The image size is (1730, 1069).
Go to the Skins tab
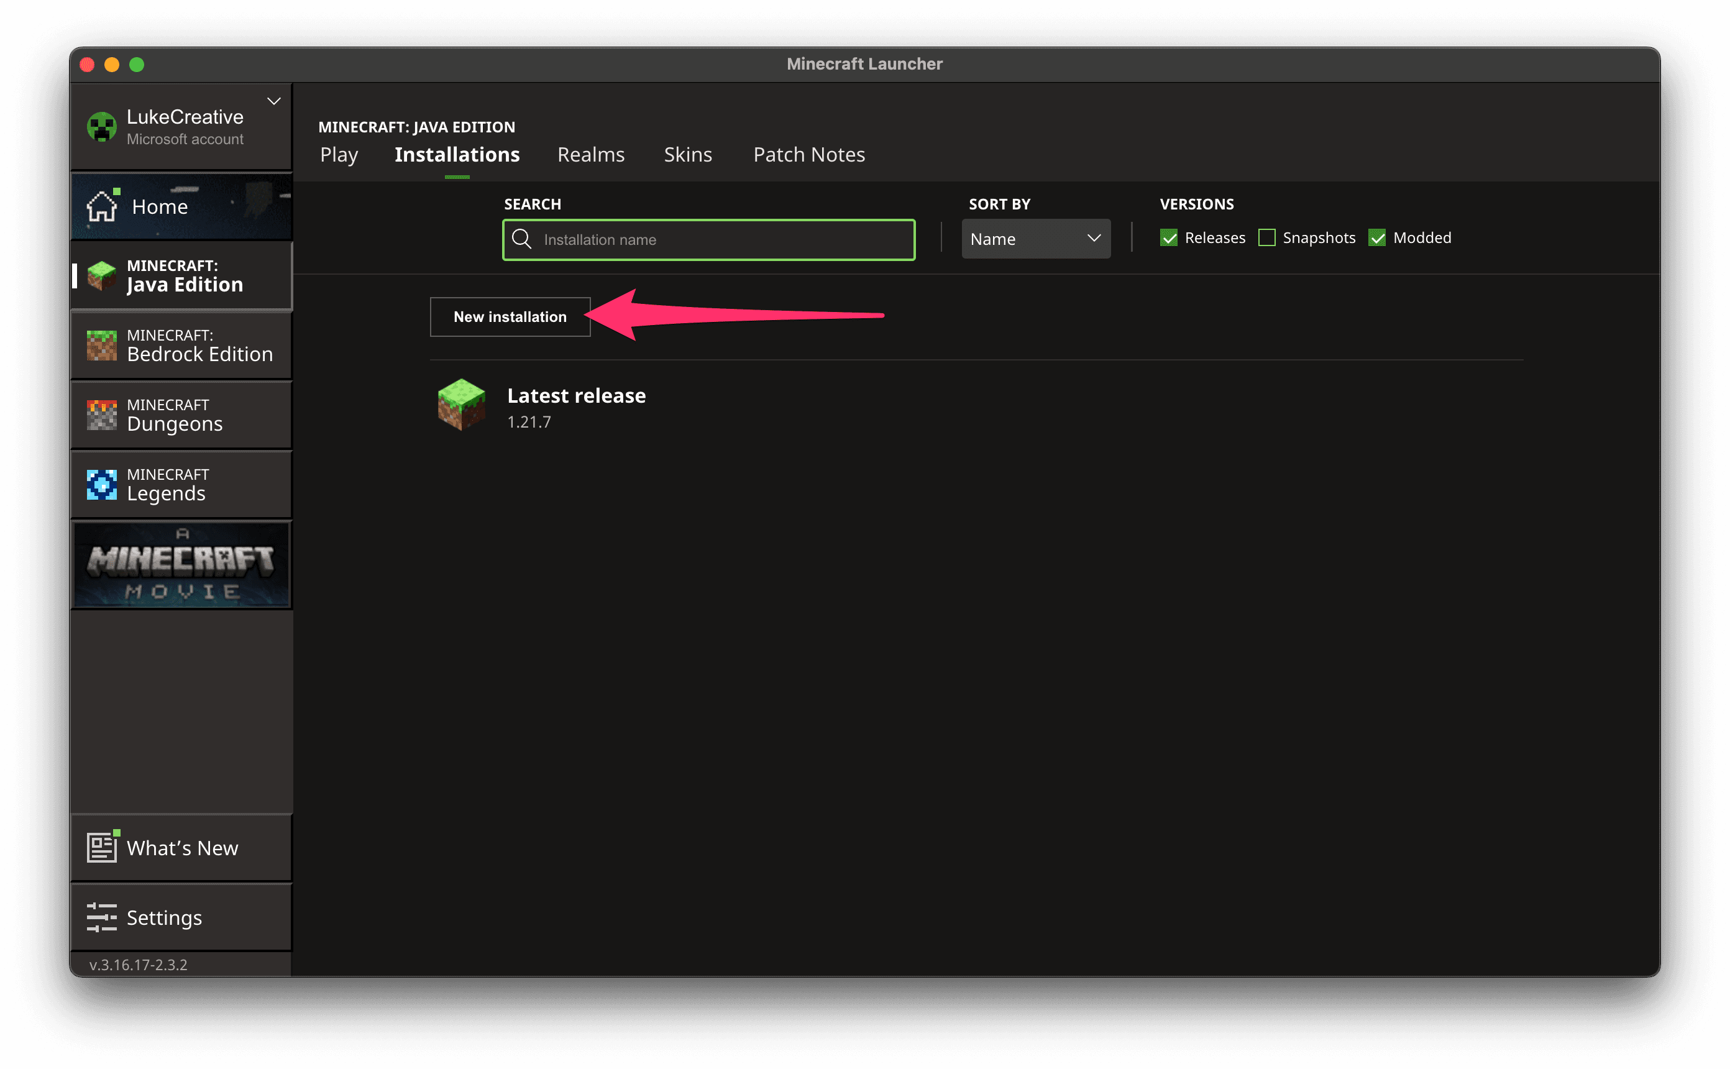pyautogui.click(x=688, y=155)
